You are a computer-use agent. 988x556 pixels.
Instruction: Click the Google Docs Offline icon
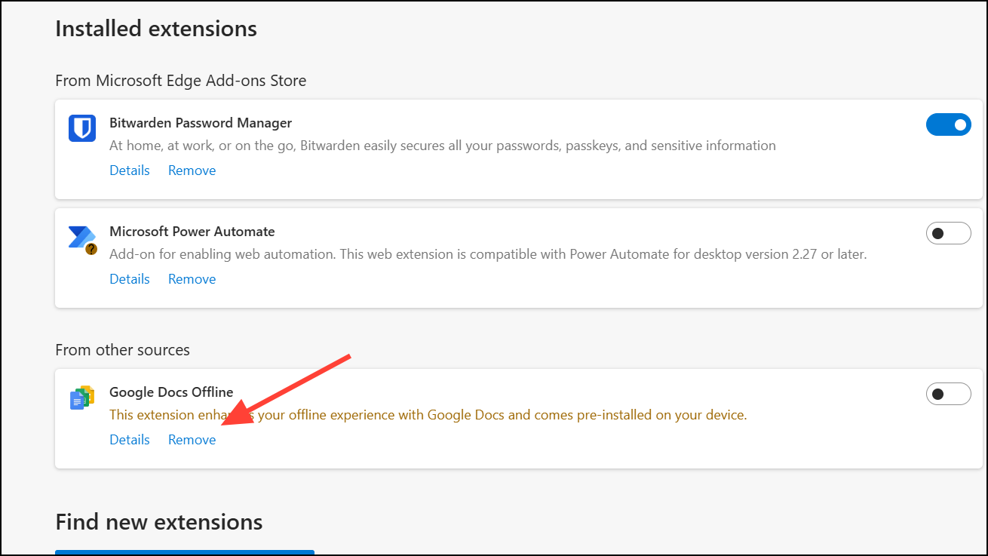coord(81,397)
